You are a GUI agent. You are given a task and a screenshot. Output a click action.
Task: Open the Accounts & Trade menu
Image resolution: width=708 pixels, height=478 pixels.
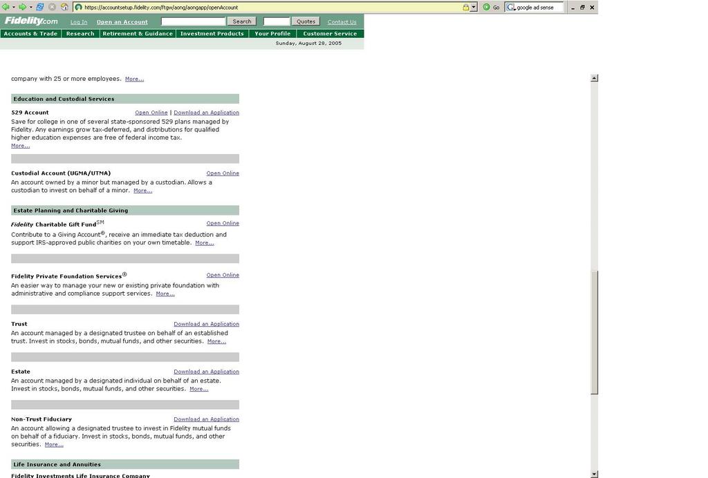[x=30, y=33]
